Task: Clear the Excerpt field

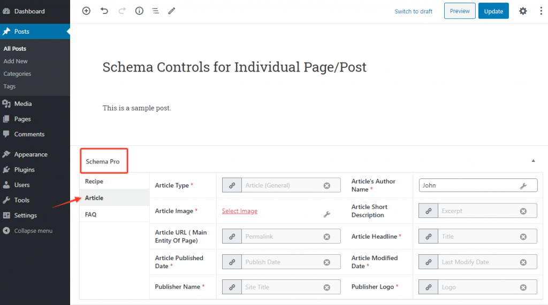Action: [x=523, y=211]
